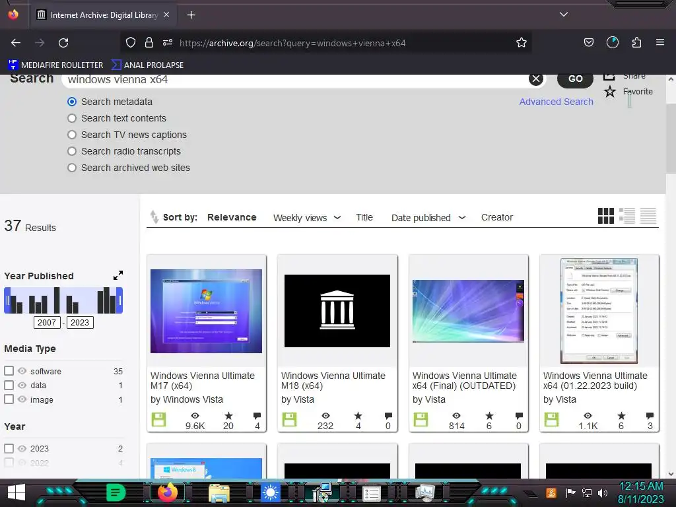This screenshot has width=676, height=507.
Task: Sort results by Title
Action: pos(364,217)
